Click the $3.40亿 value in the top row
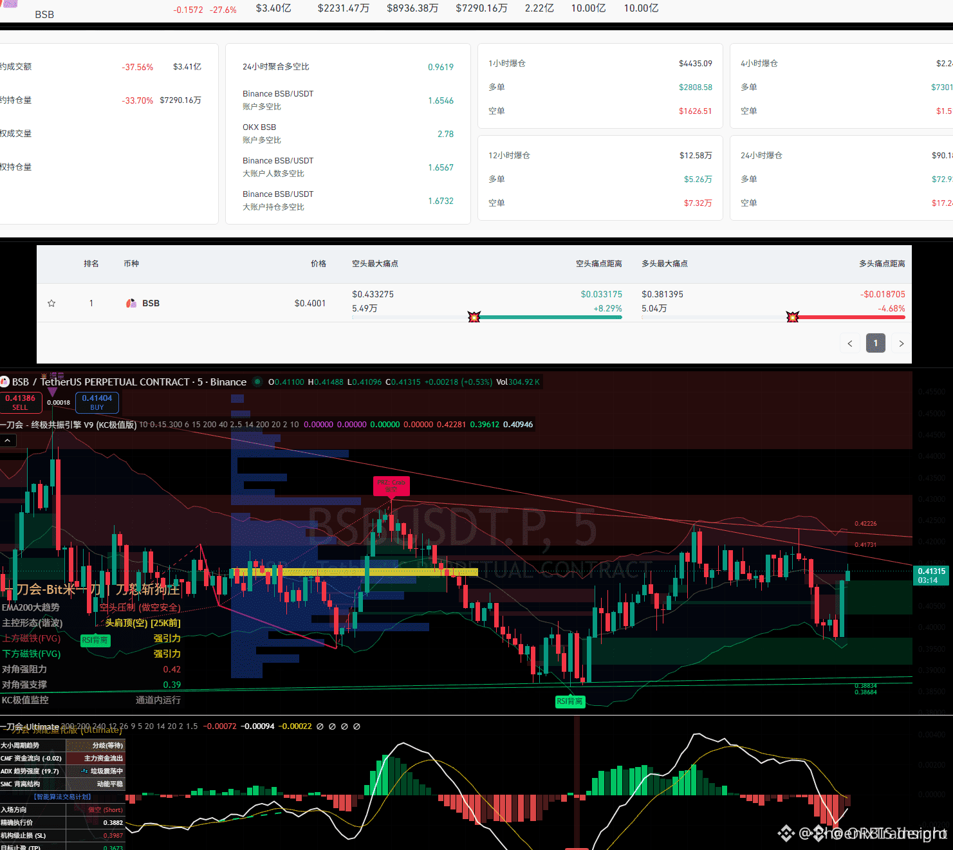Image resolution: width=953 pixels, height=850 pixels. click(x=273, y=8)
